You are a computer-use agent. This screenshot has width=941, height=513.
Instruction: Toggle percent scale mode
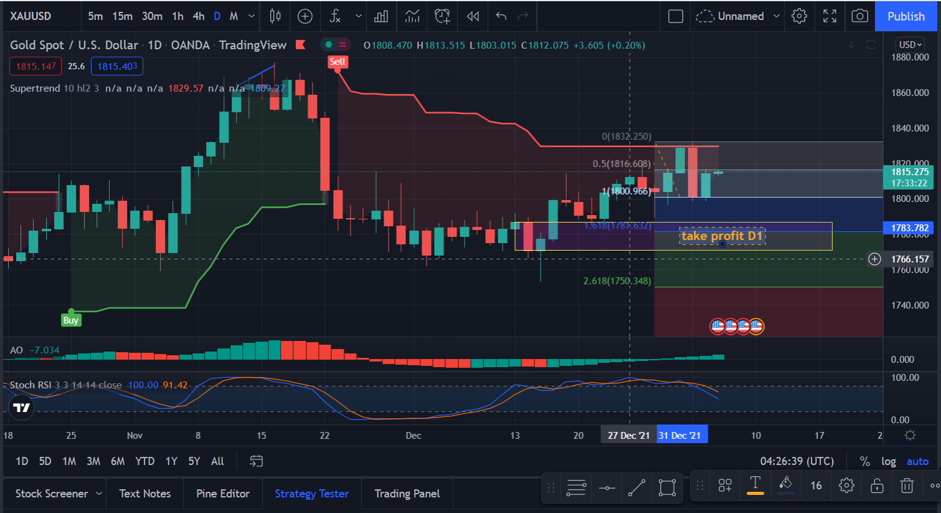click(864, 461)
